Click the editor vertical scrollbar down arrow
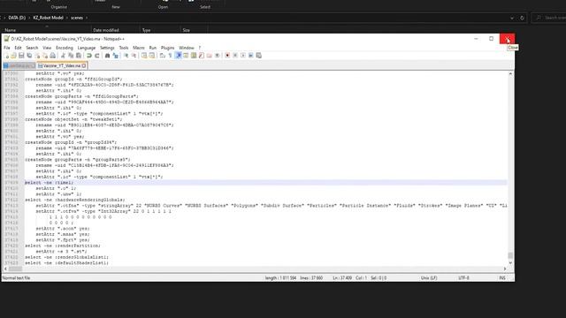 click(x=510, y=263)
